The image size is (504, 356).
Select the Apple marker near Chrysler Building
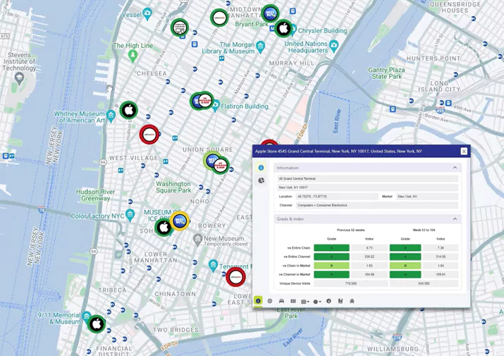(283, 28)
